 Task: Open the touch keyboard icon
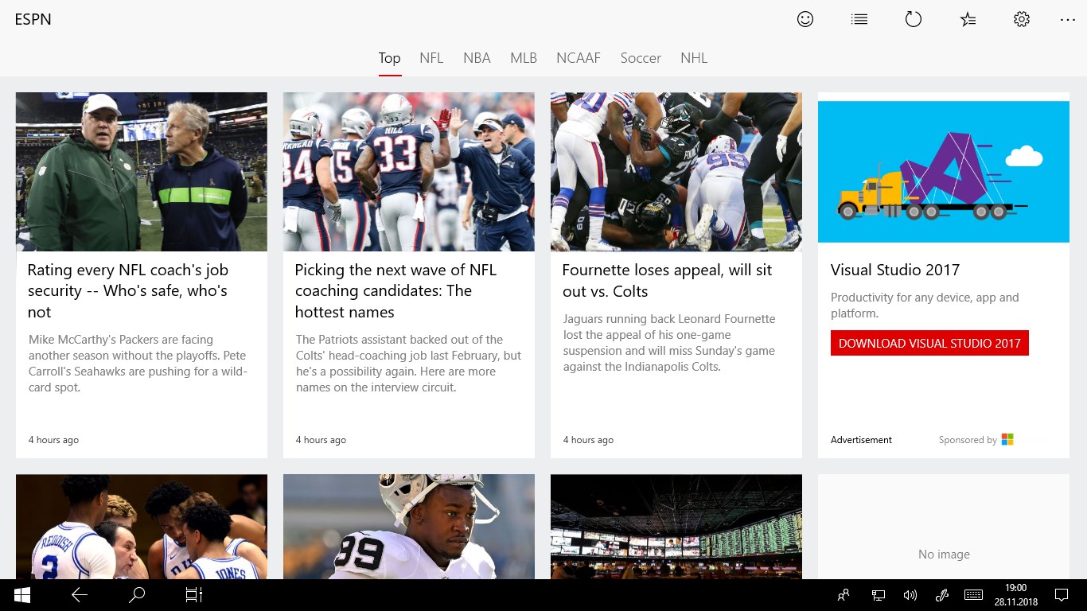click(x=972, y=595)
